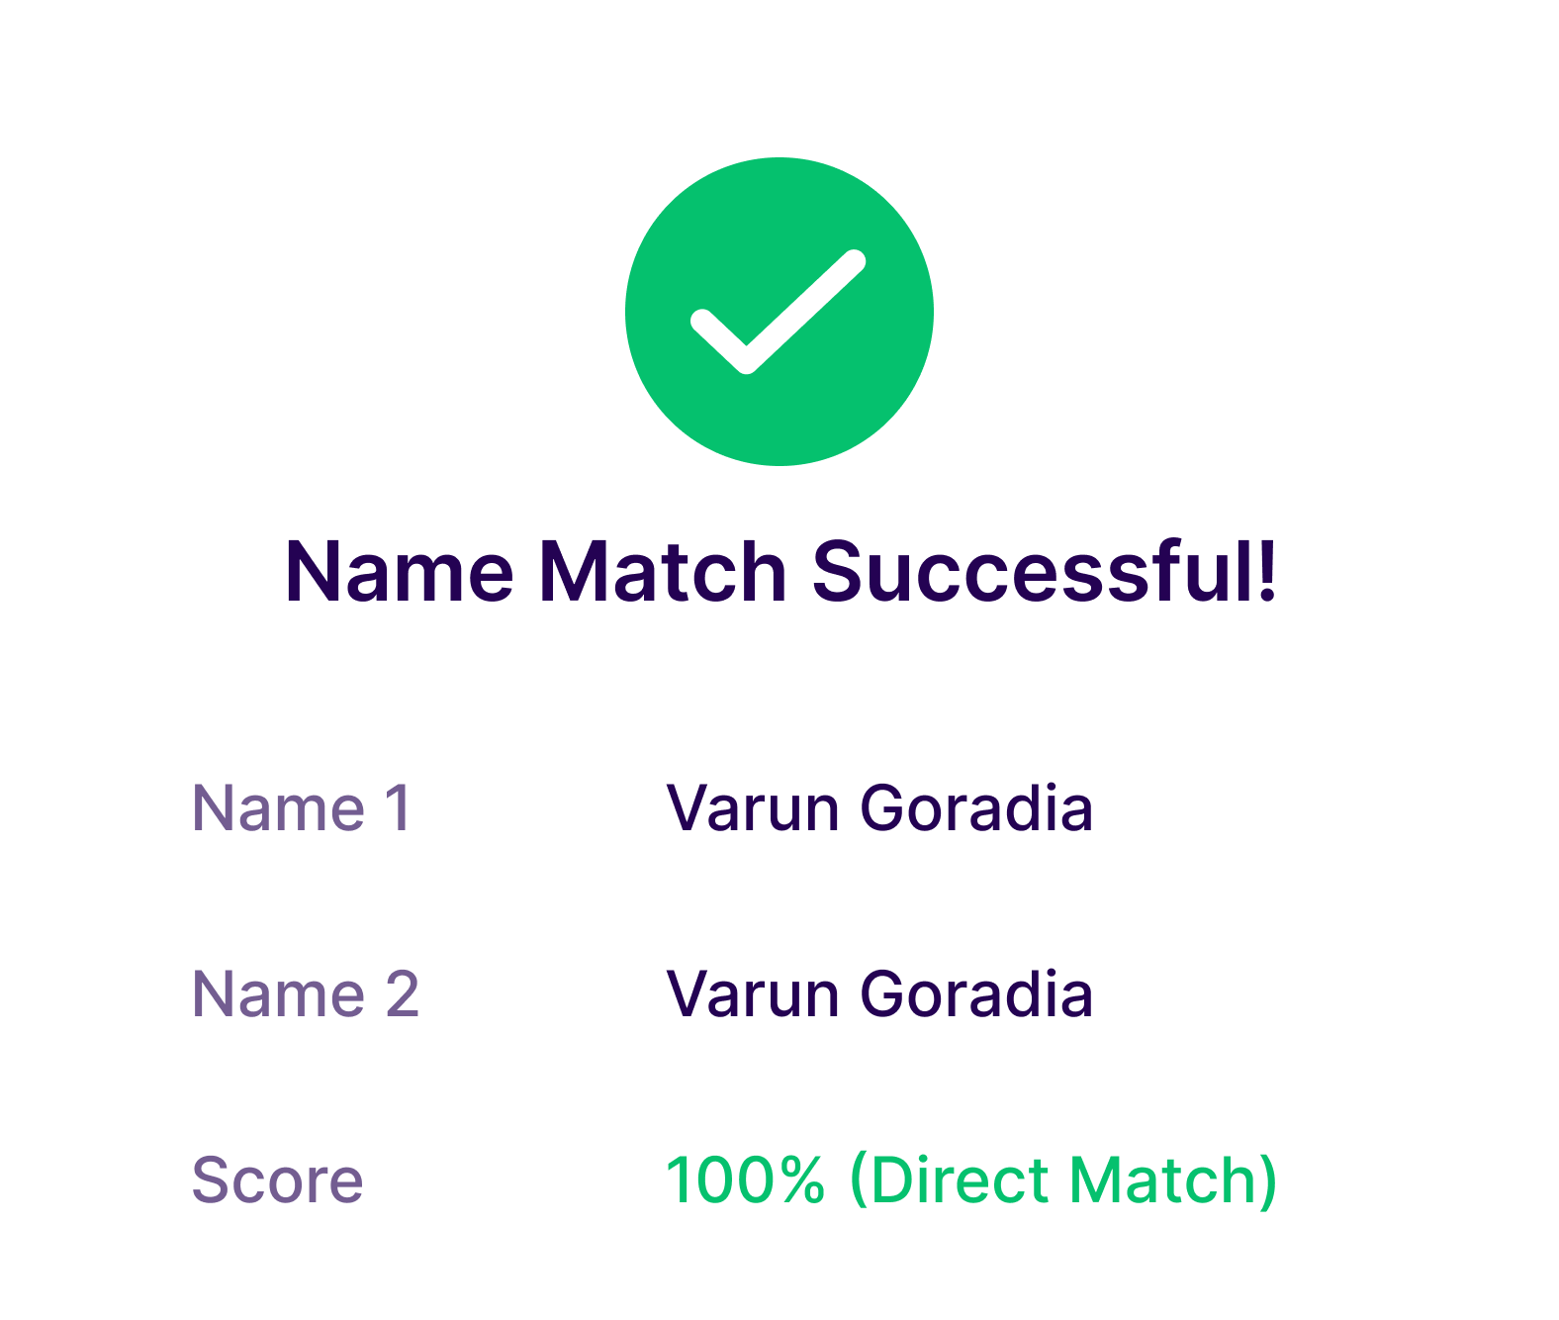Select the "Name 1" field label

coord(301,808)
